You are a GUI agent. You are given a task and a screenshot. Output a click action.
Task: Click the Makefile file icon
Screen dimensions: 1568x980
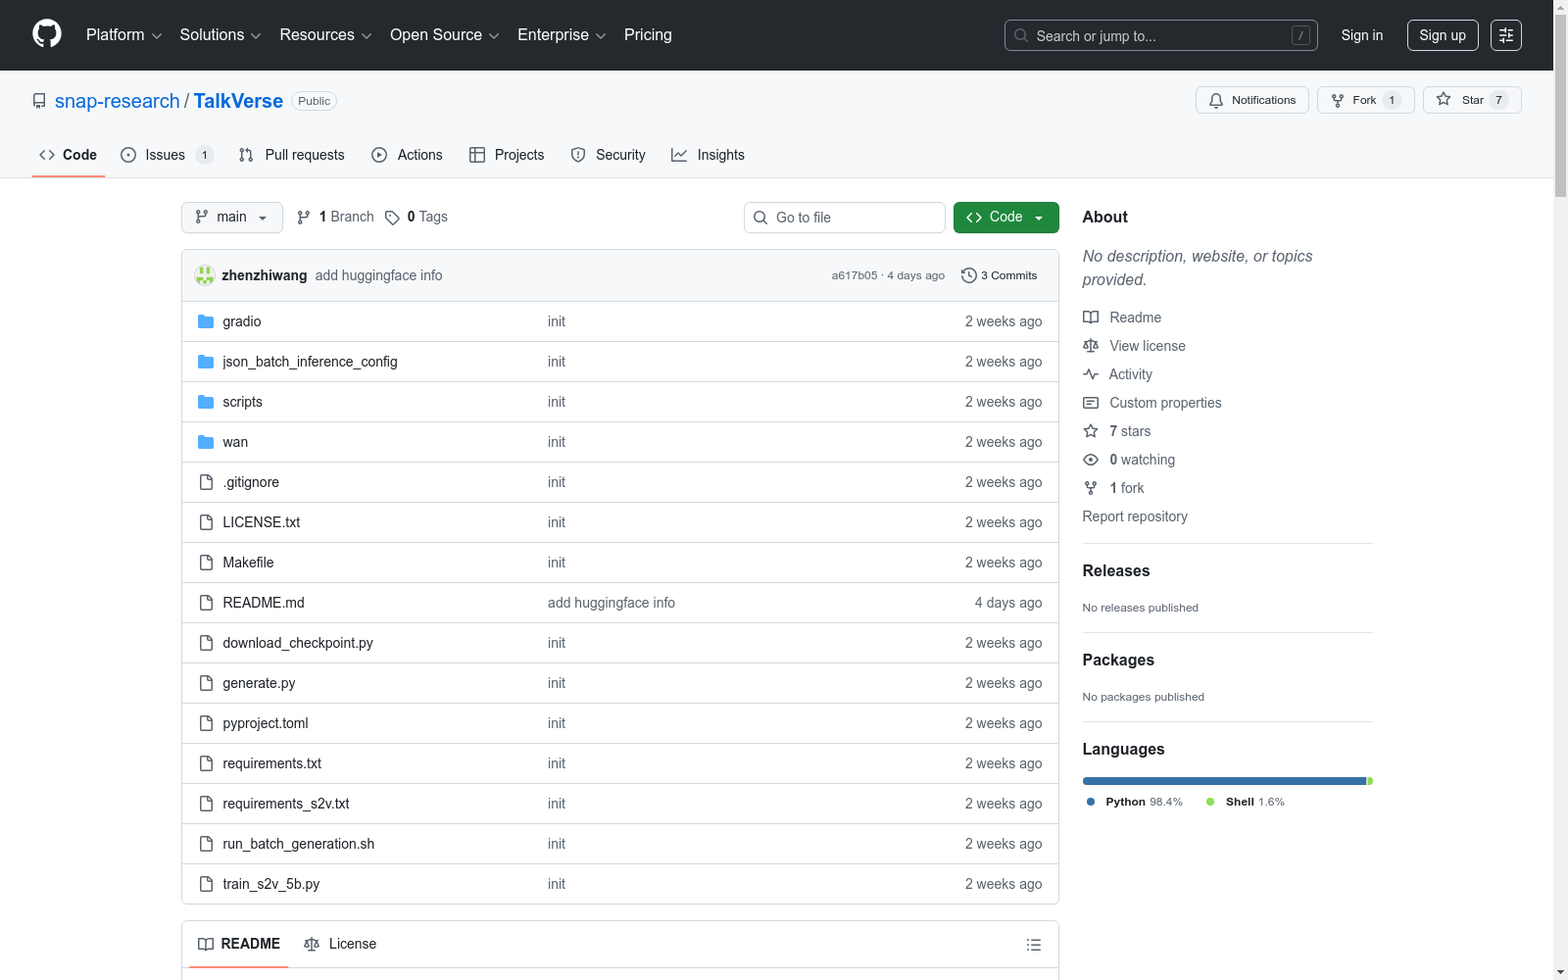coord(206,563)
